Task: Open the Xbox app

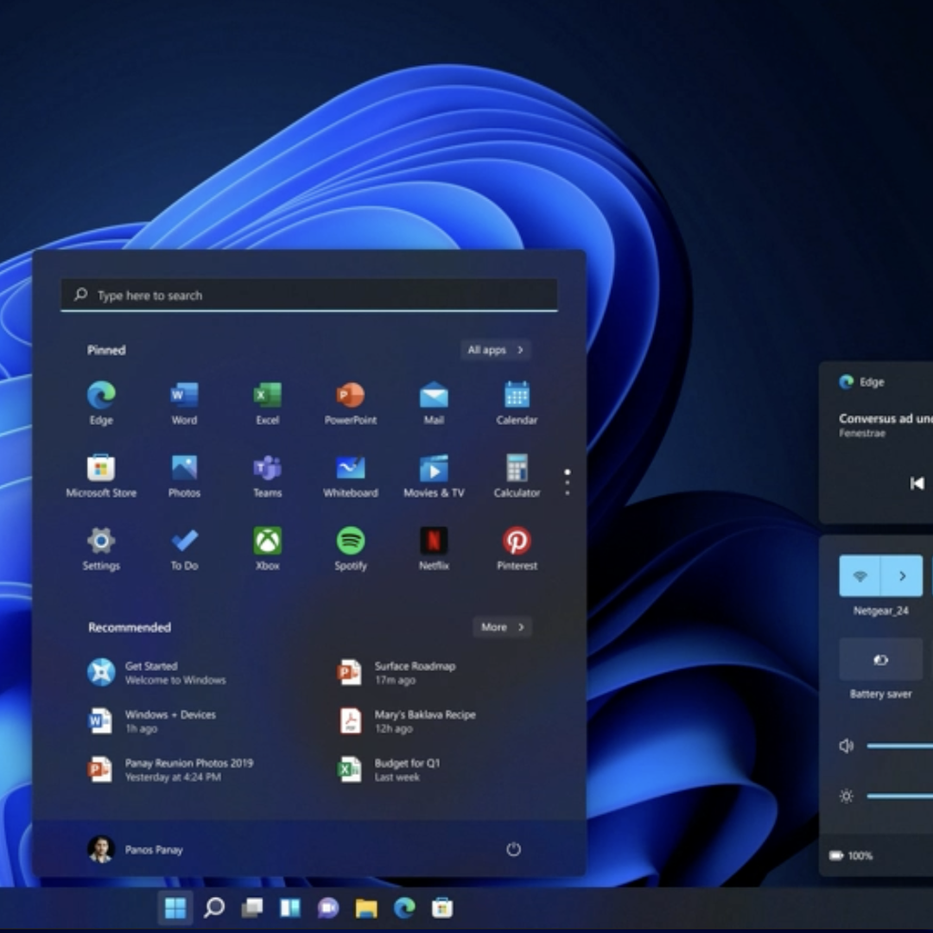Action: coord(267,549)
